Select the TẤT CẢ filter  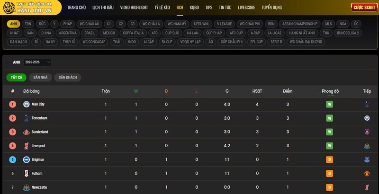point(17,78)
